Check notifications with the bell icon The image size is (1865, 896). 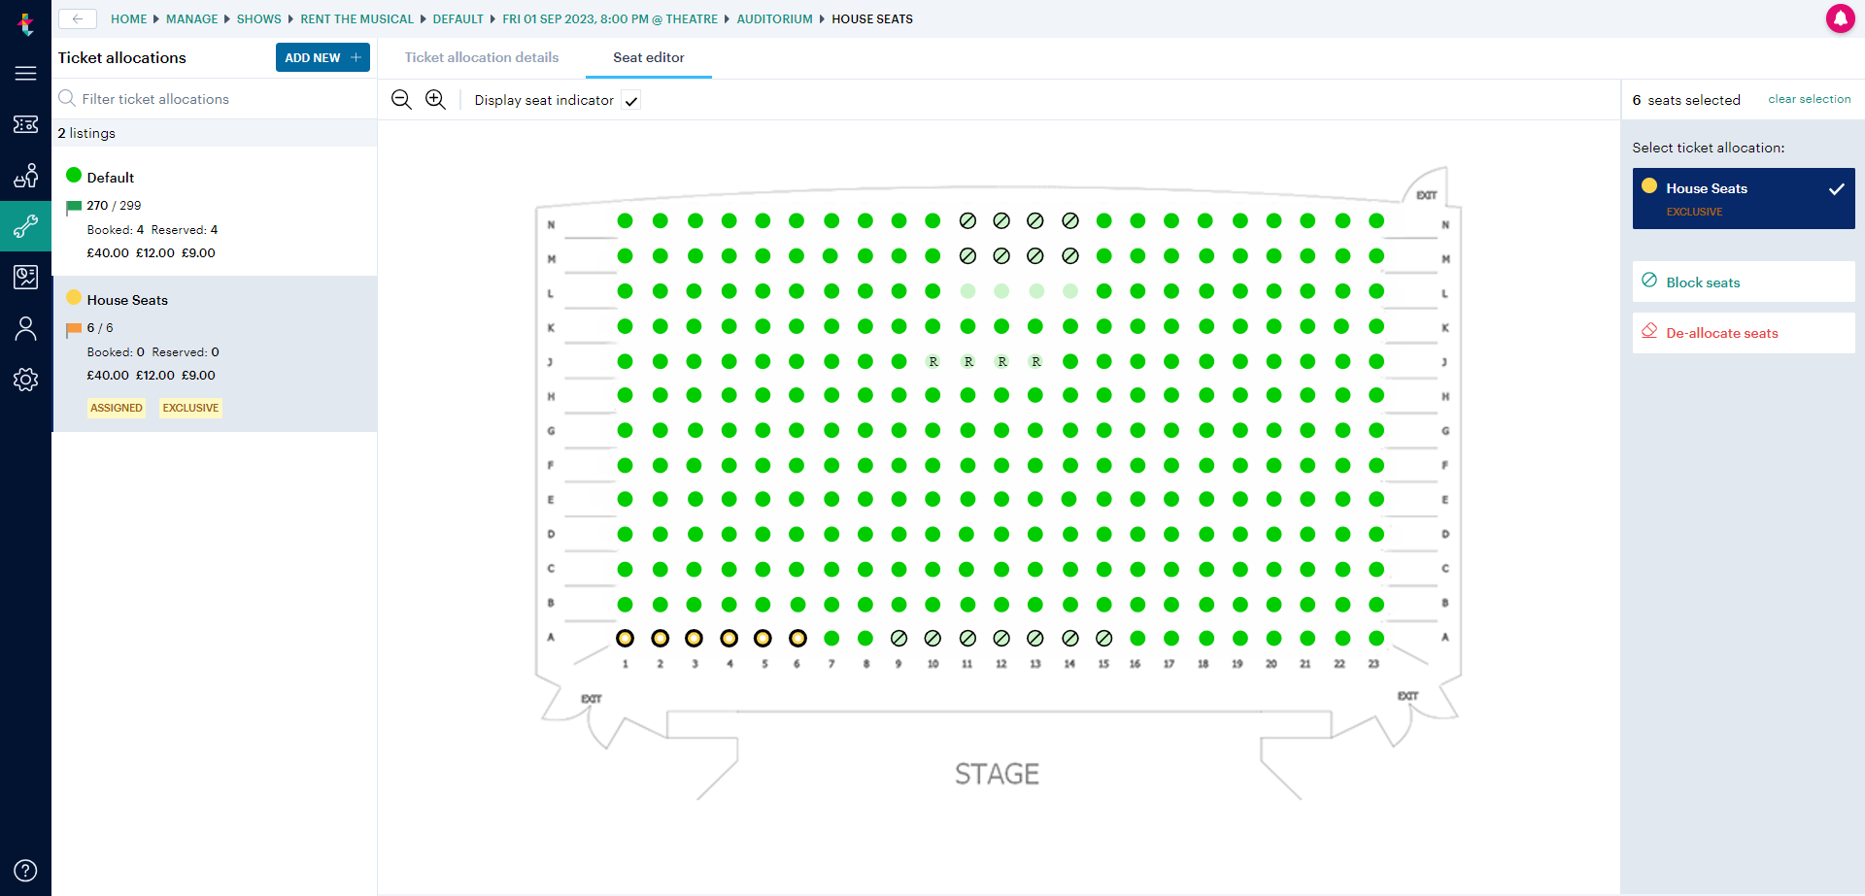pos(1841,18)
